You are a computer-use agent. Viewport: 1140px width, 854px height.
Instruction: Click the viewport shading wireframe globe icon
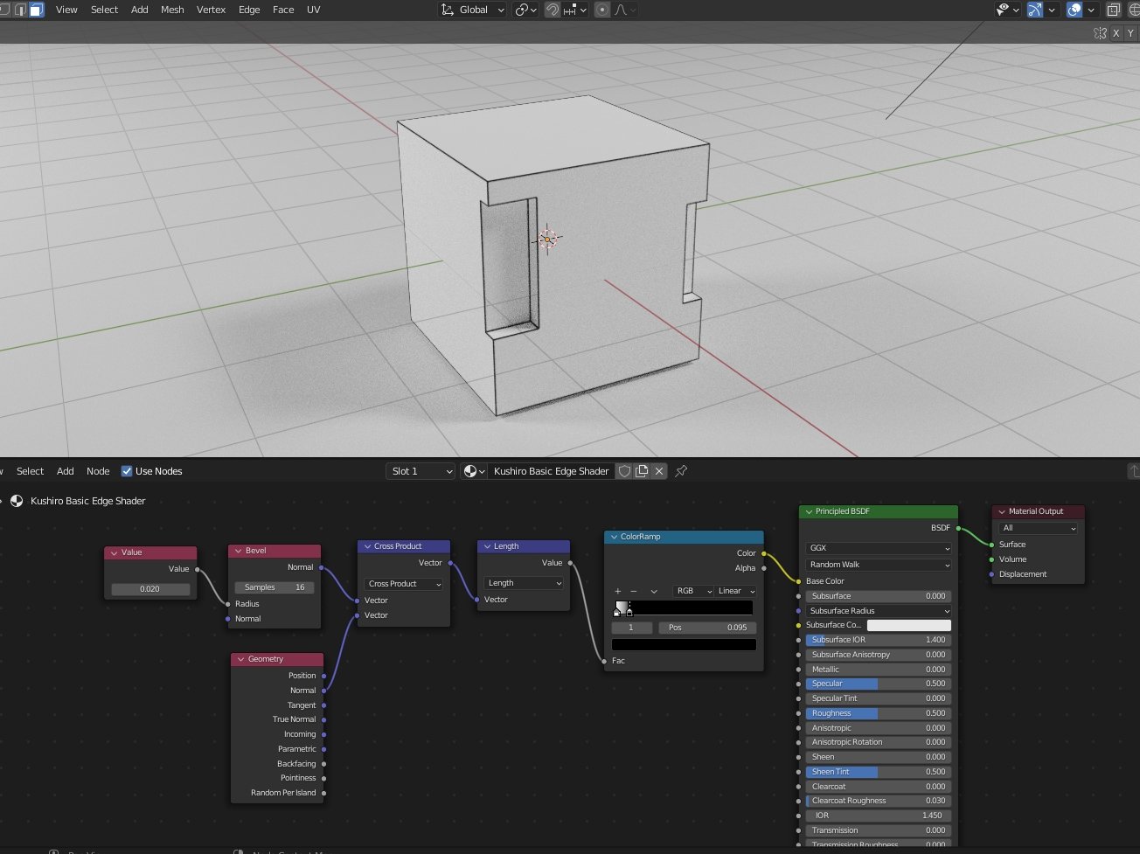(x=1136, y=10)
